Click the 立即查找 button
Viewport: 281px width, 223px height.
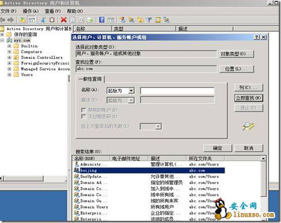click(x=248, y=98)
